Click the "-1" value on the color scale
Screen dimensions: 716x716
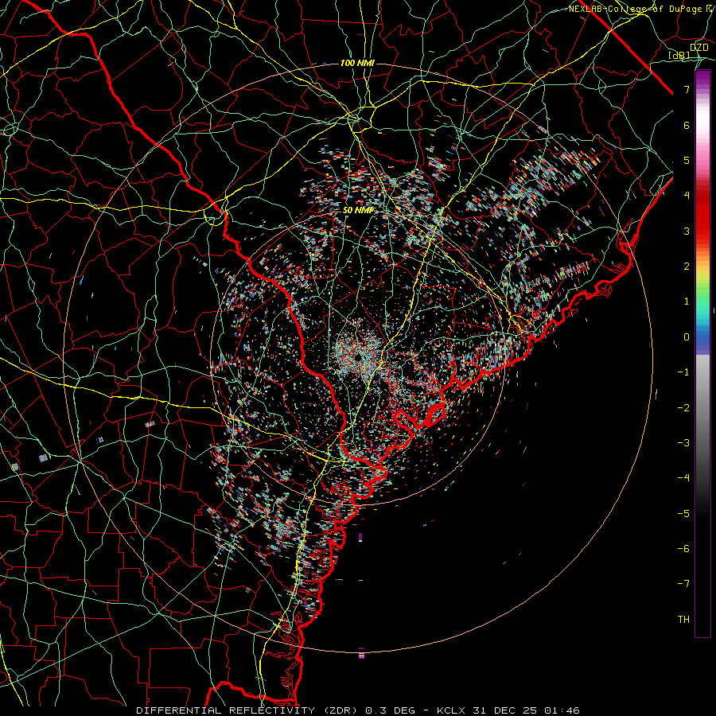(683, 372)
